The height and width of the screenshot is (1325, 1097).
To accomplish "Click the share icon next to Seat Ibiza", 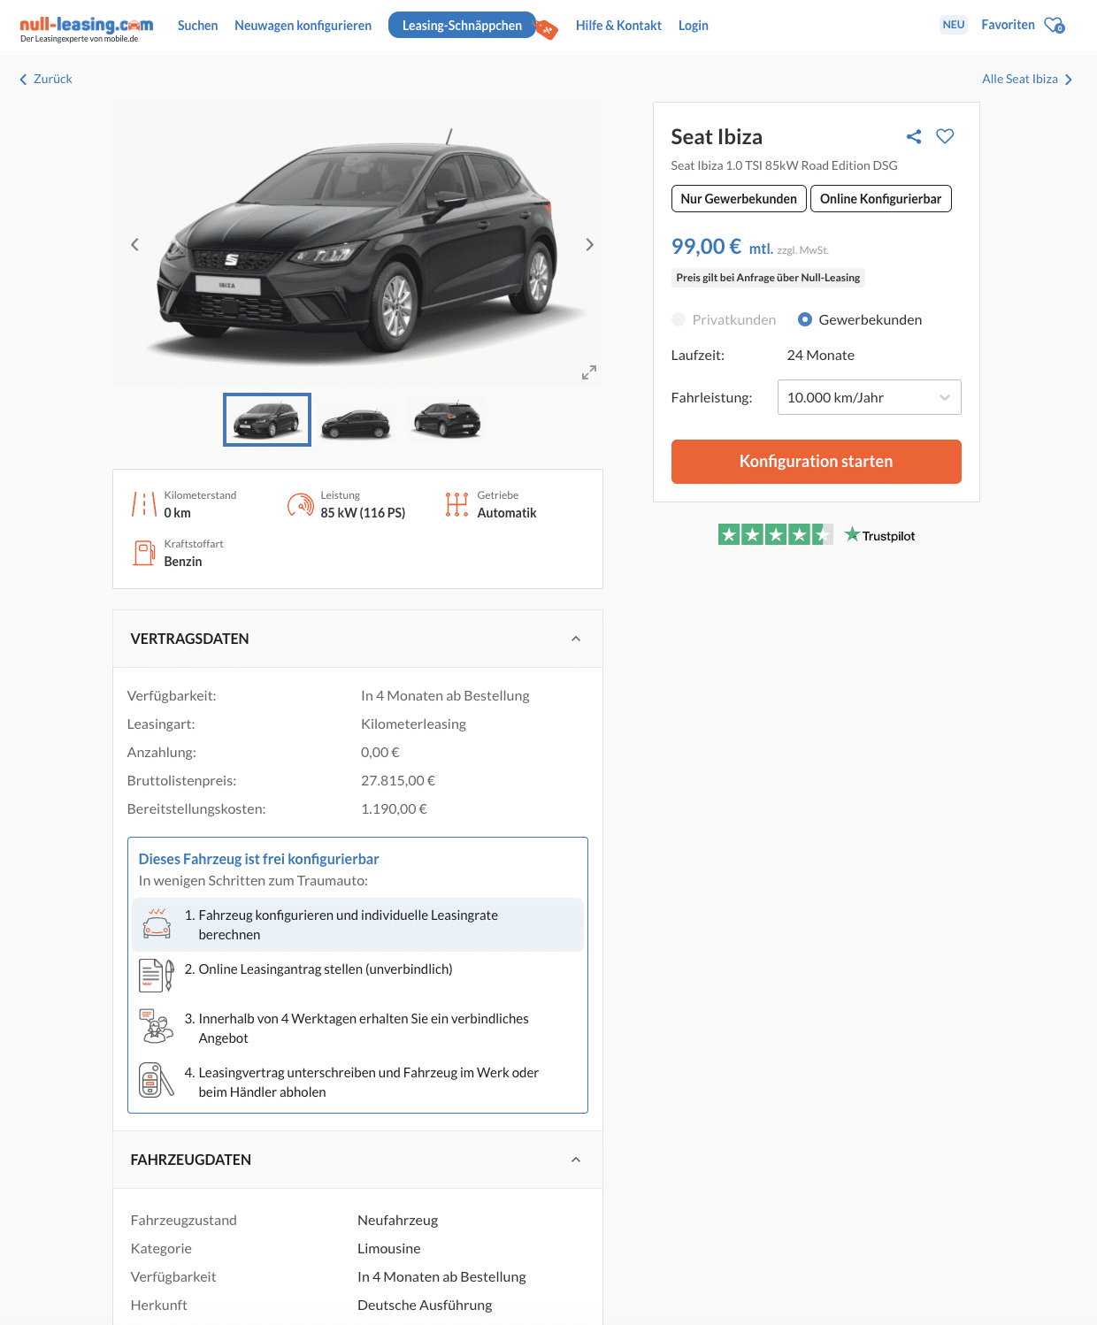I will (x=914, y=136).
